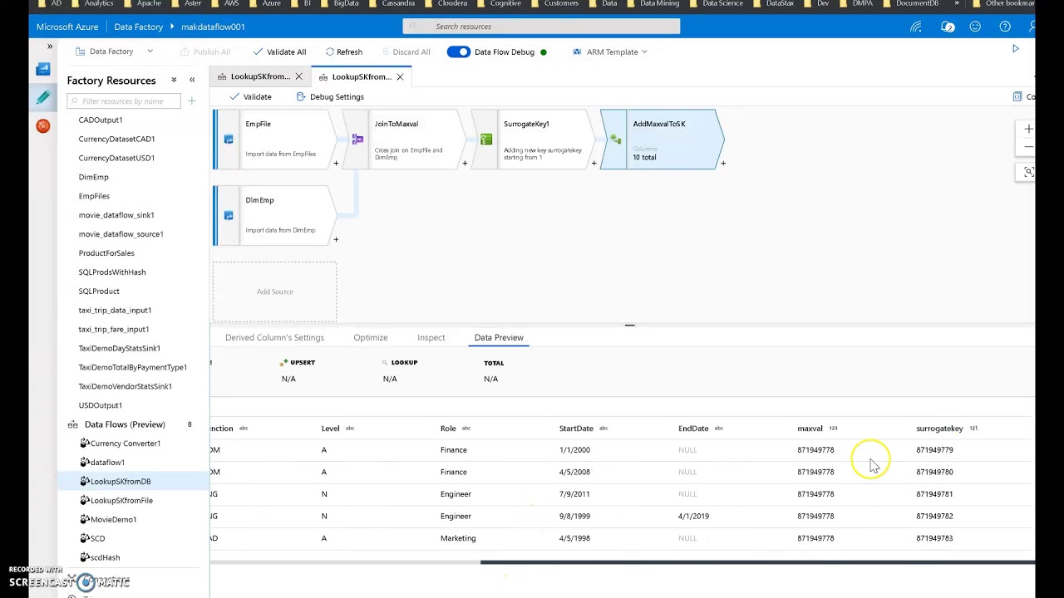Viewport: 1064px width, 598px height.
Task: Click the JoinToMaxval join transformation icon
Action: [x=357, y=140]
